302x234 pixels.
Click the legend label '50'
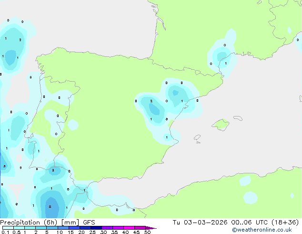(x=147, y=232)
